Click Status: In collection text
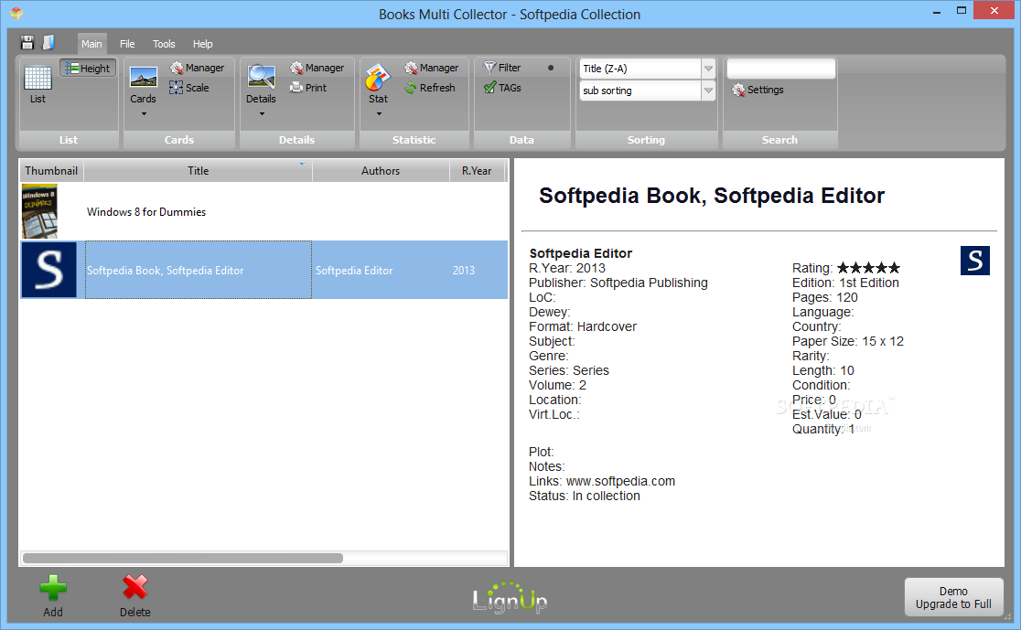The image size is (1021, 630). click(x=584, y=496)
